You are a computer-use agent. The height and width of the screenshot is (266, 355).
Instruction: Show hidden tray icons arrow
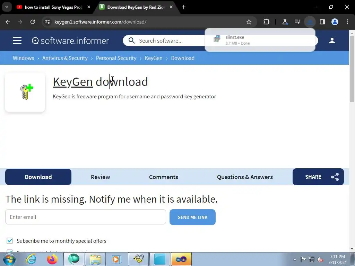[295, 259]
